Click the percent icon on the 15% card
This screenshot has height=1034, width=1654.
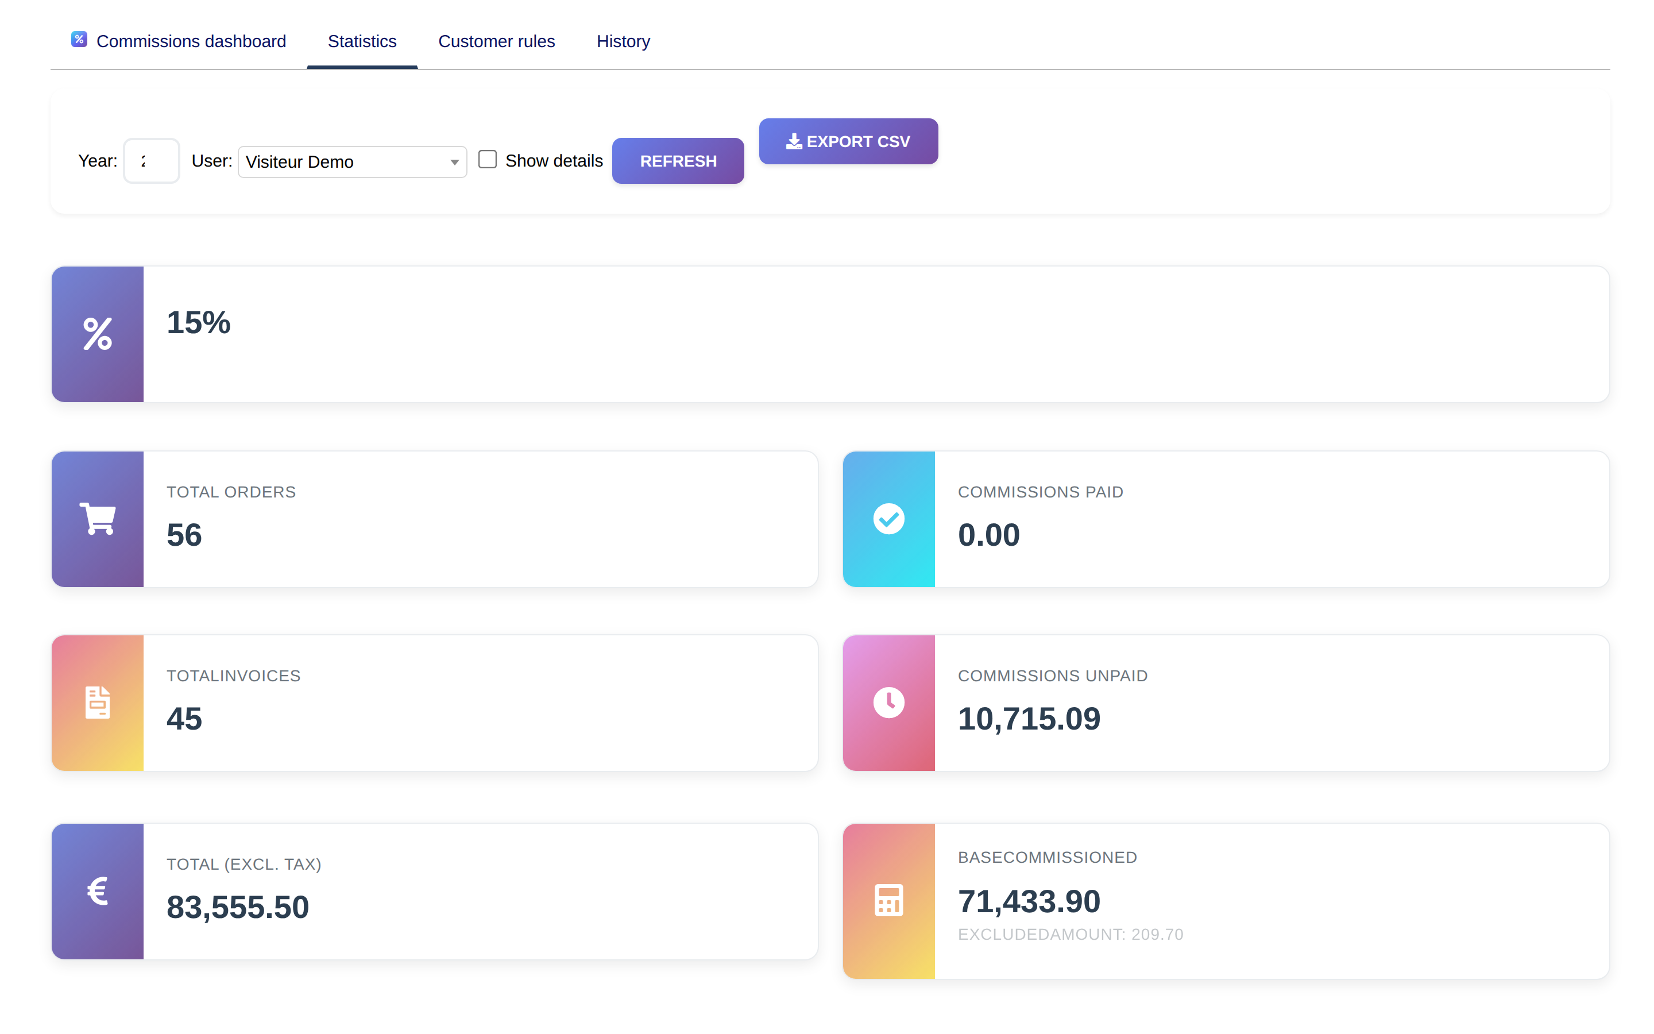coord(98,334)
